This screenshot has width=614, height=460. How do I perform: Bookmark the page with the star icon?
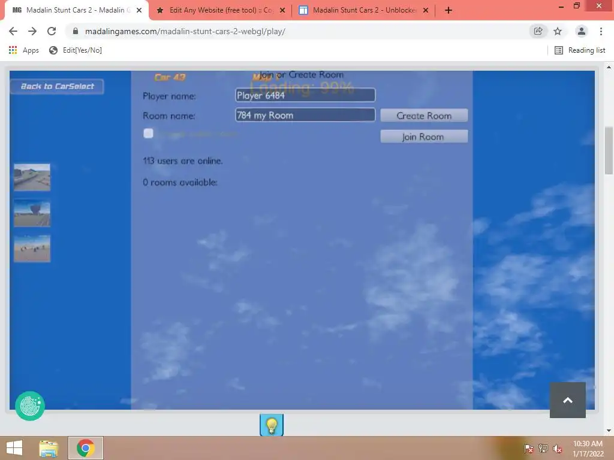(x=558, y=31)
